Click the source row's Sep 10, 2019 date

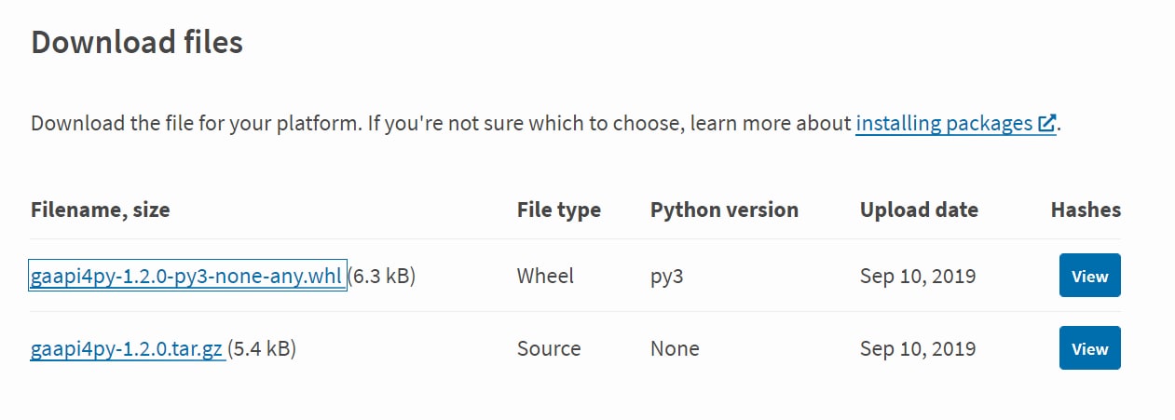pyautogui.click(x=918, y=348)
